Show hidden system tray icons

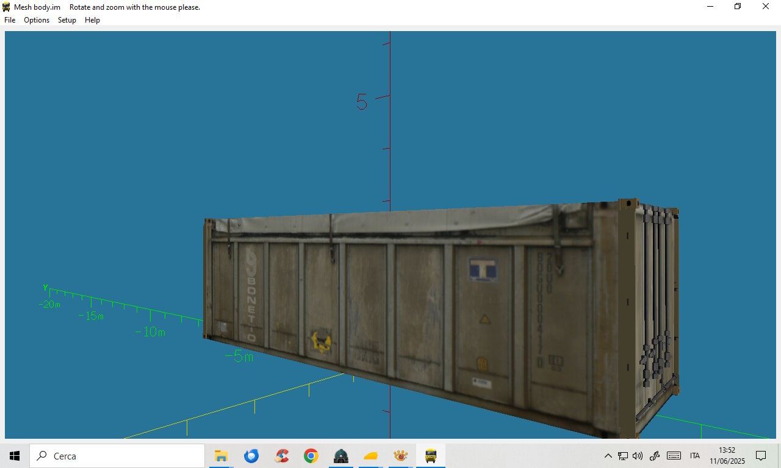(608, 456)
